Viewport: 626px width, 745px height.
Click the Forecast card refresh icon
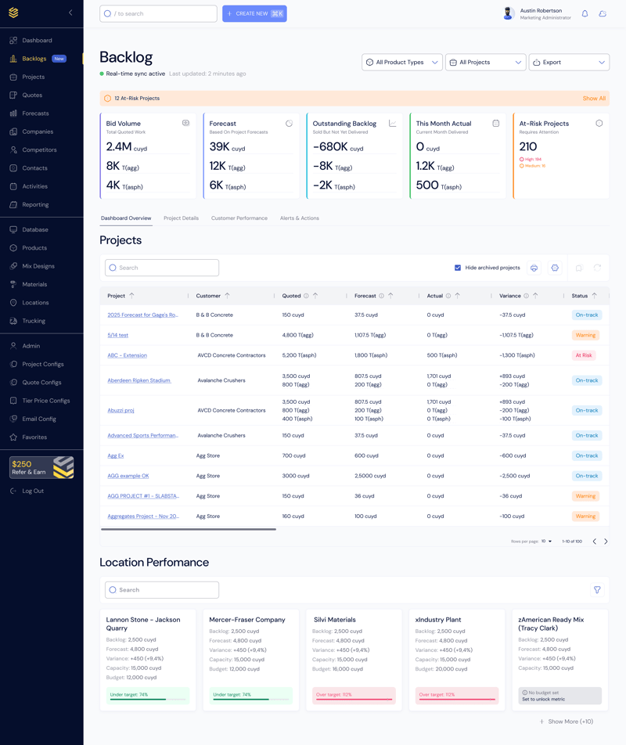289,124
